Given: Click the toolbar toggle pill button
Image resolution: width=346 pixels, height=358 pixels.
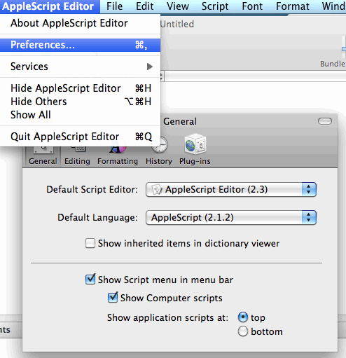Looking at the screenshot, I should pos(325,121).
